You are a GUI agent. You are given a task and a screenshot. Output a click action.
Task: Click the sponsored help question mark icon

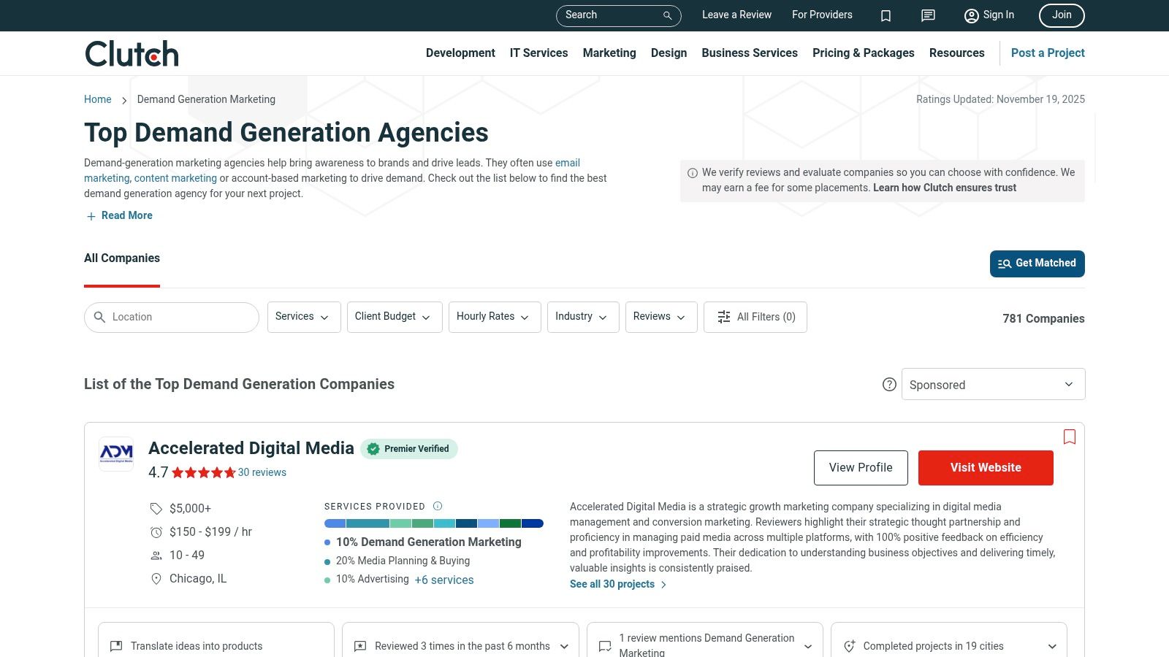point(889,385)
